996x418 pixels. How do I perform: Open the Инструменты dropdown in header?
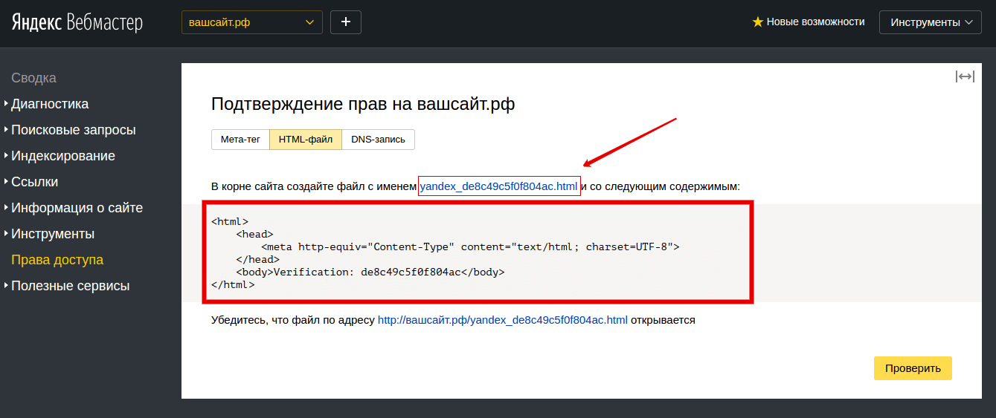coord(930,22)
